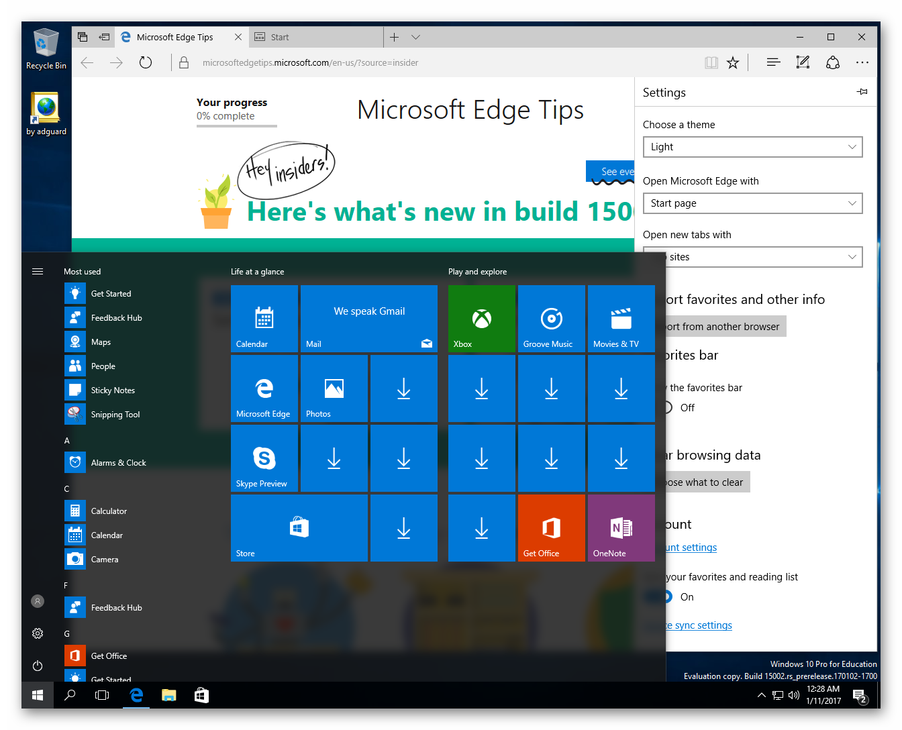Show hidden system tray icons chevron
The image size is (902, 730).
click(x=761, y=695)
